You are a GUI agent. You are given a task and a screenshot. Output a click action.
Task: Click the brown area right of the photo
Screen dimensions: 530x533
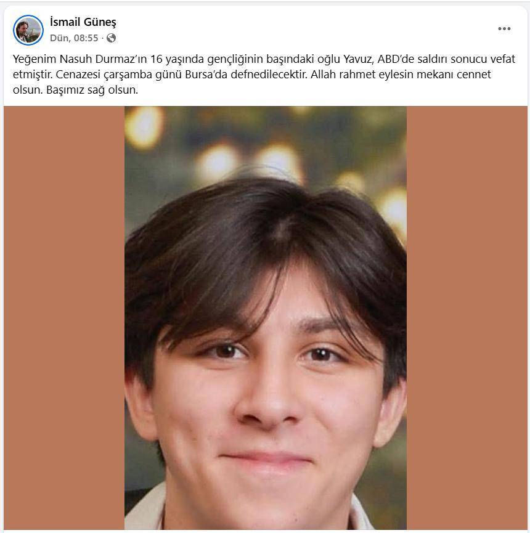pyautogui.click(x=467, y=318)
